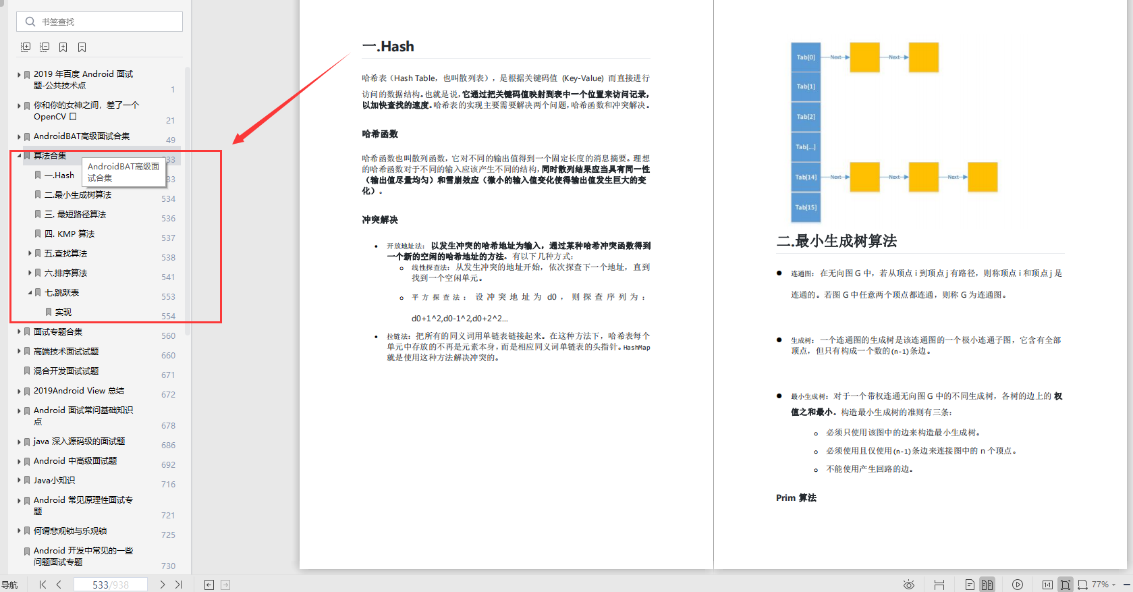
Task: Click the previous view back arrow icon
Action: point(209,585)
